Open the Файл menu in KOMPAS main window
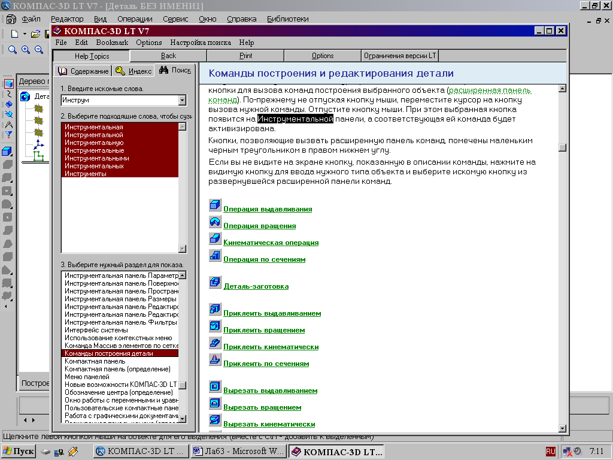The width and height of the screenshot is (613, 460). click(x=31, y=19)
